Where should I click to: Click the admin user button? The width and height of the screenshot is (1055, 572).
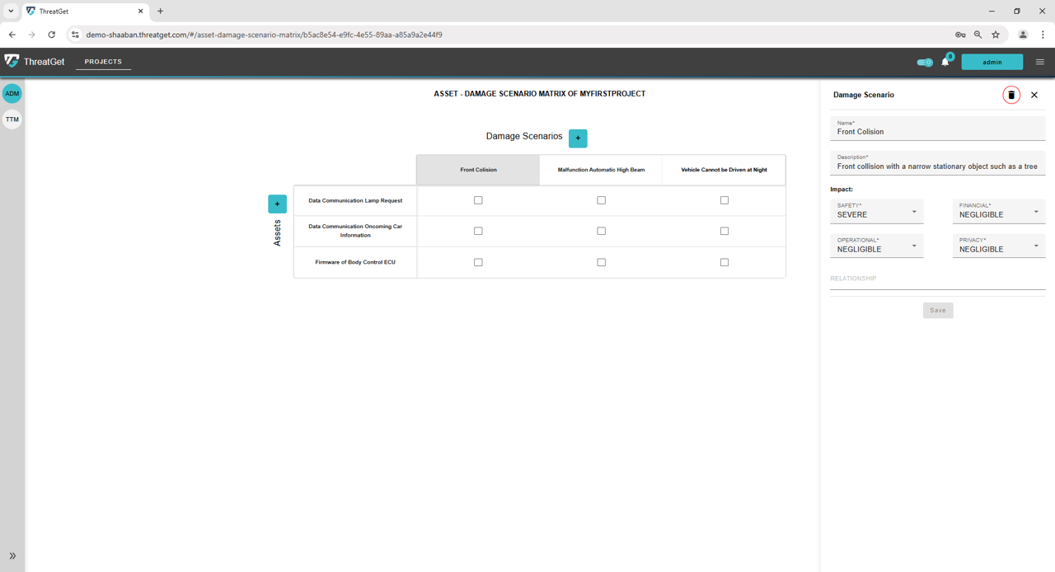click(992, 62)
